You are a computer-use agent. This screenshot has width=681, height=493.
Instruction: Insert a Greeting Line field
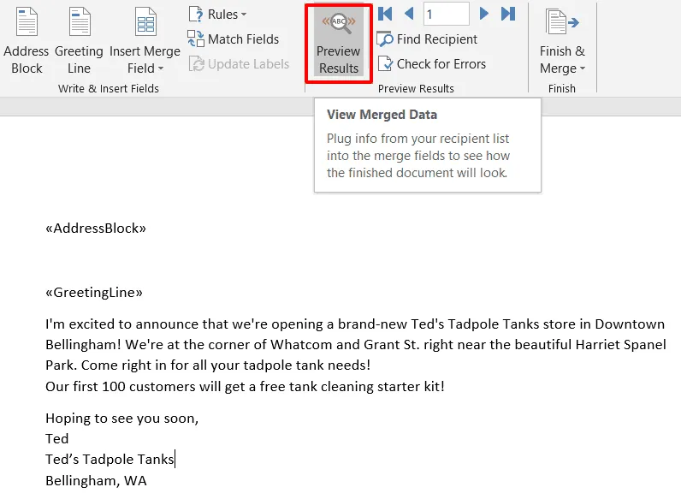click(x=79, y=41)
